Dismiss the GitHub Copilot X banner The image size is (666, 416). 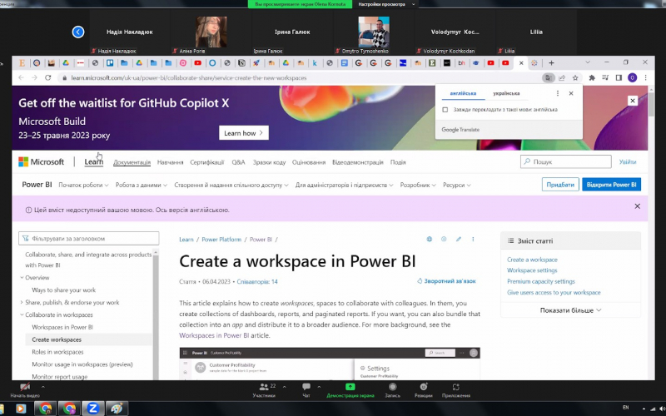tap(633, 101)
